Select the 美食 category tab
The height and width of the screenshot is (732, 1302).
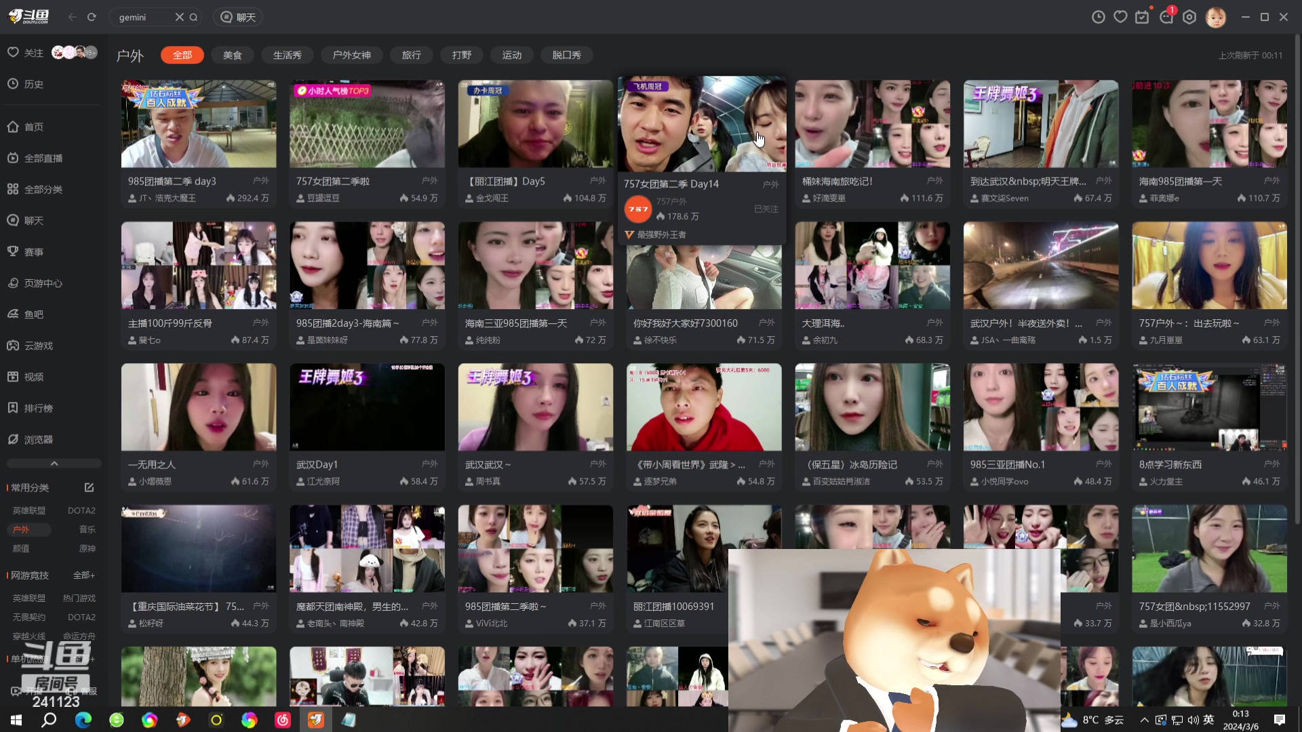tap(232, 55)
